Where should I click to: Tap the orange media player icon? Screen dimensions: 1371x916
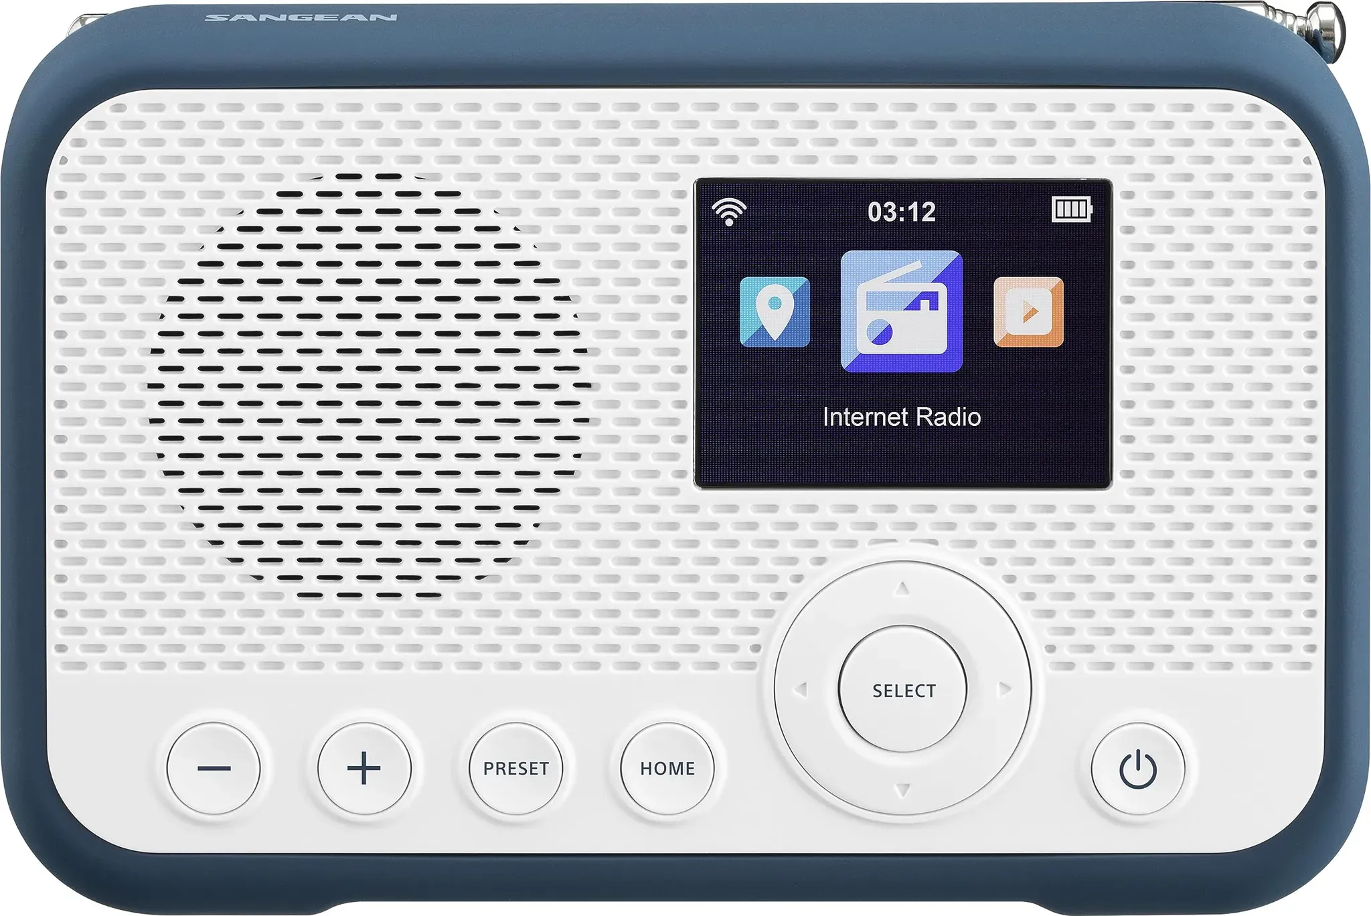(1028, 312)
